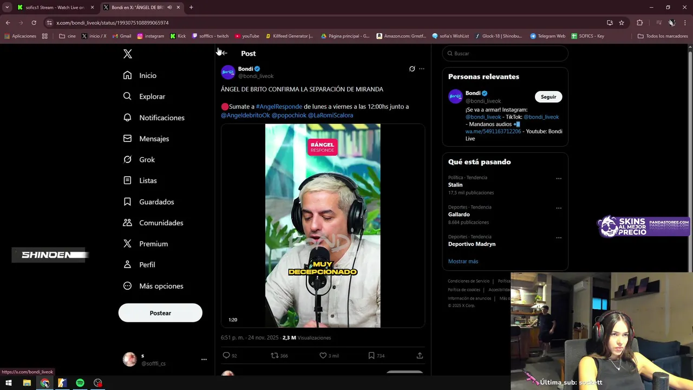Open the Stalin trending topic
The height and width of the screenshot is (390, 693).
455,185
